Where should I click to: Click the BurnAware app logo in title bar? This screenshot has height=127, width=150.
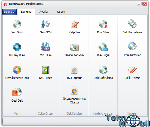pyautogui.click(x=5, y=4)
